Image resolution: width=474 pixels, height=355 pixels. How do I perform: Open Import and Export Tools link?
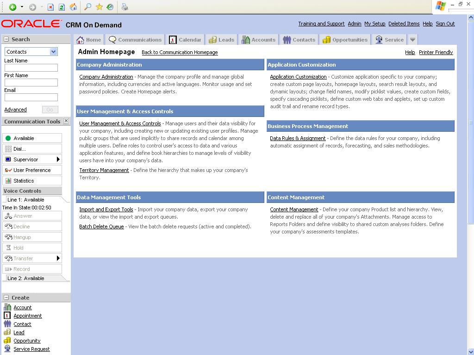[106, 209]
